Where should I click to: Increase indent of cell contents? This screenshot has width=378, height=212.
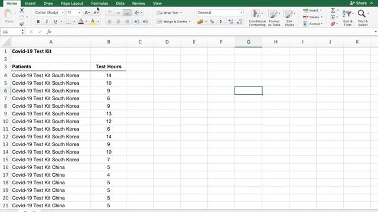click(x=145, y=22)
